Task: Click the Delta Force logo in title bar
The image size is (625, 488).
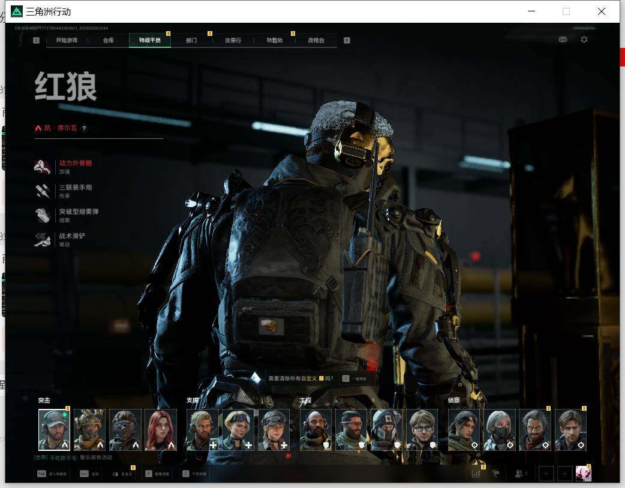Action: tap(17, 11)
